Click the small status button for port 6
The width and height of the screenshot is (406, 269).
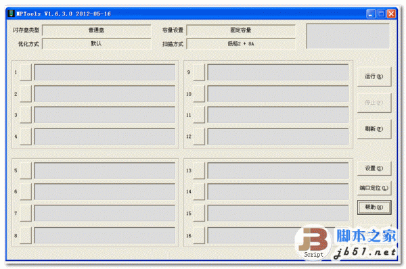point(26,192)
